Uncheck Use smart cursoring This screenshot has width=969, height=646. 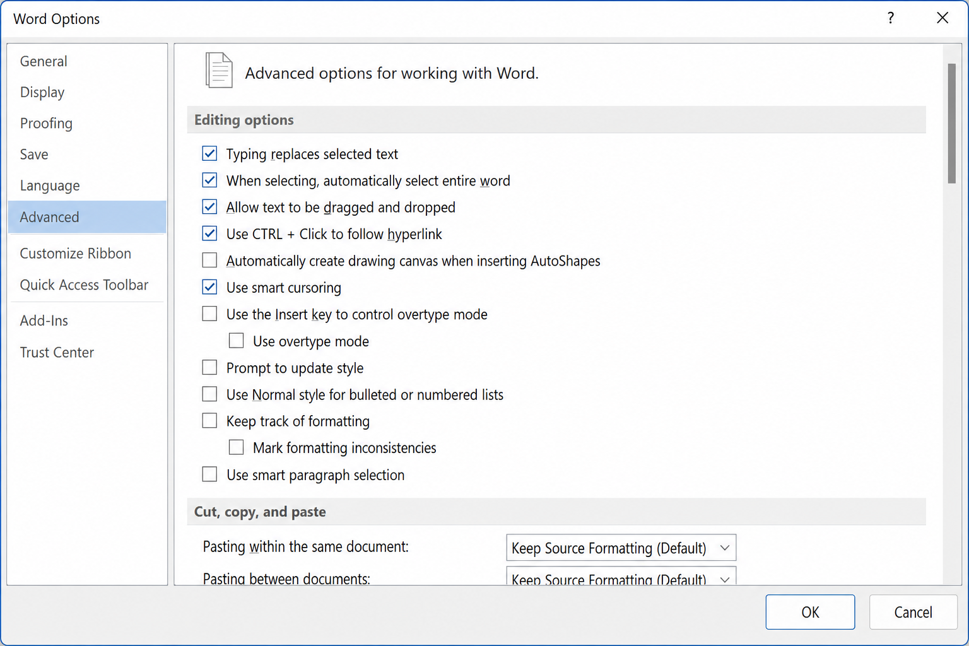pyautogui.click(x=209, y=288)
